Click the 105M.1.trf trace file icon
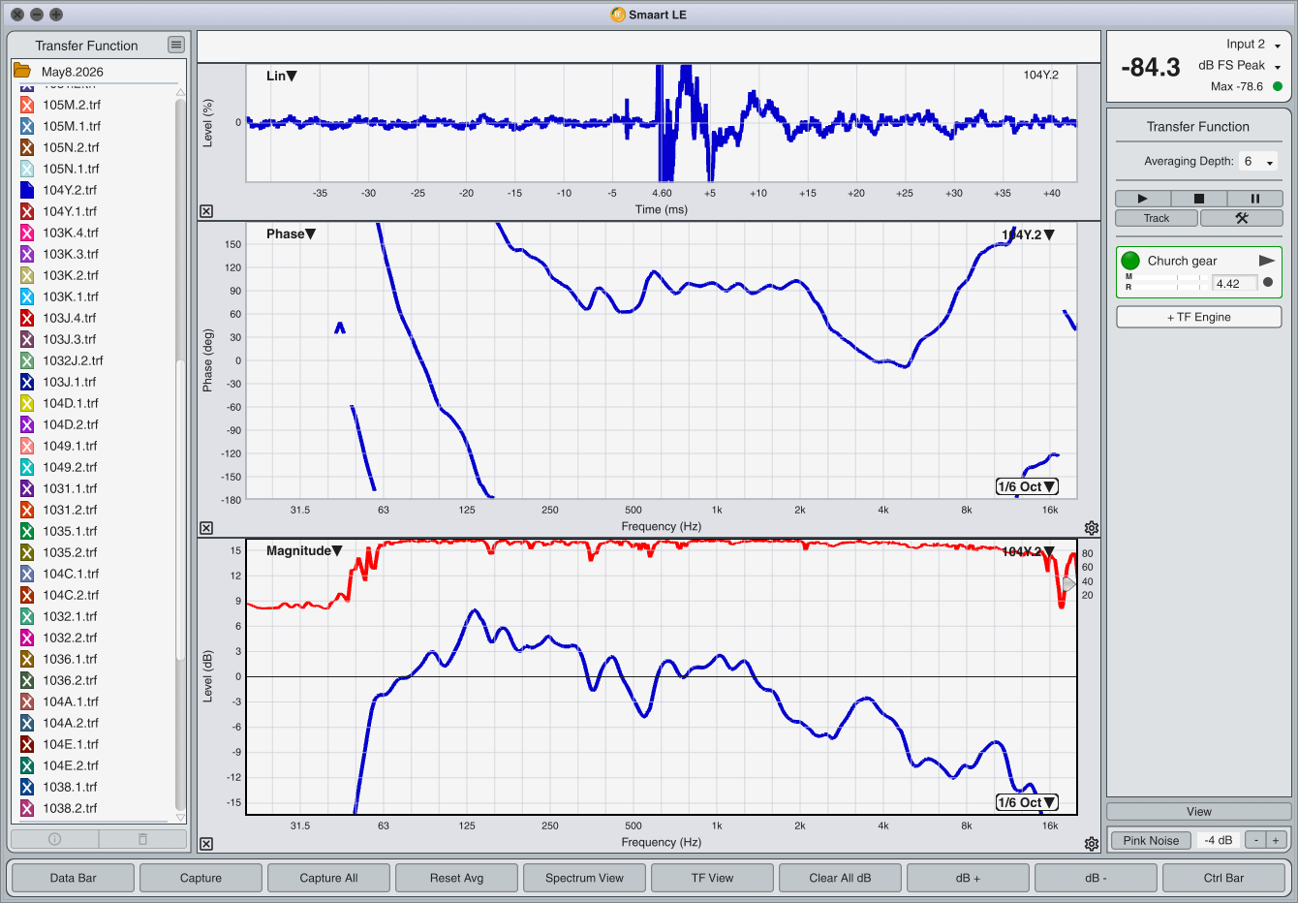This screenshot has height=903, width=1298. tap(27, 126)
